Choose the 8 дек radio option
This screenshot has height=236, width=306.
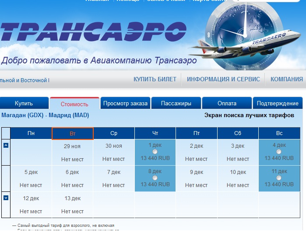(x=155, y=178)
